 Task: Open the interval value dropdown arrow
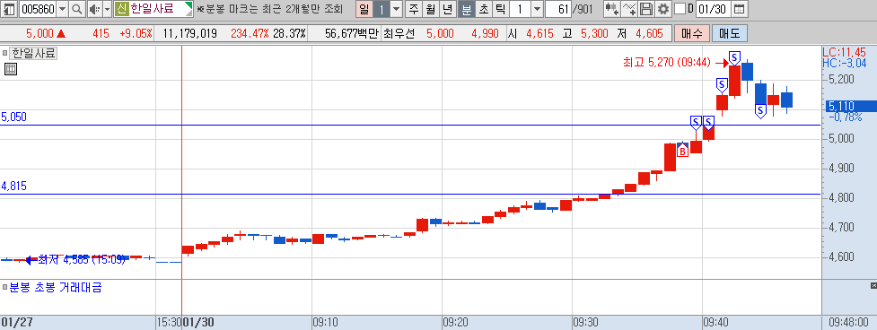point(537,9)
